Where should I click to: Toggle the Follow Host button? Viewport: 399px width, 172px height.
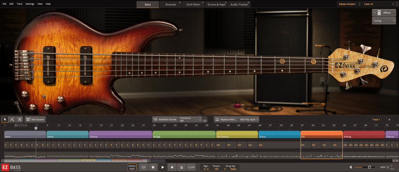tap(132, 167)
